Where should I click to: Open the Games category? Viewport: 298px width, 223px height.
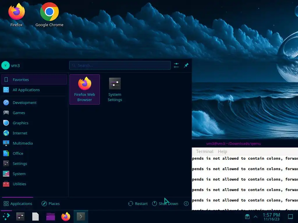(34, 113)
